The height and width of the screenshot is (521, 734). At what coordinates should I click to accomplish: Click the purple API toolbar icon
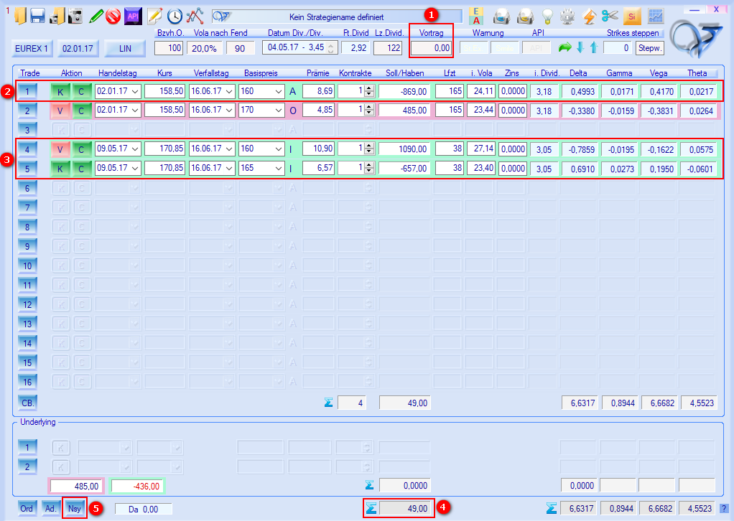(132, 16)
